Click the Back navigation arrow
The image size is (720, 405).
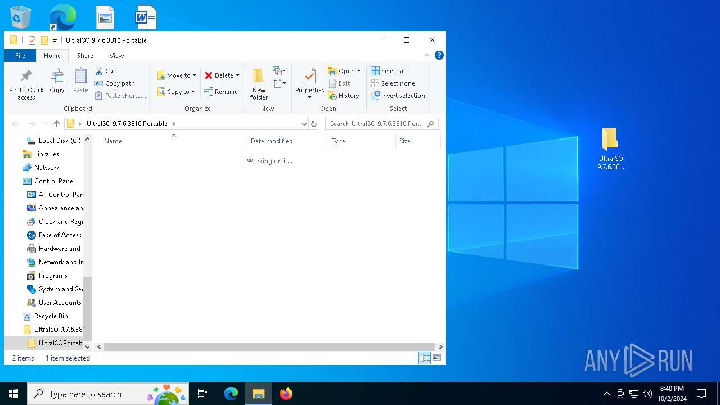click(x=15, y=124)
